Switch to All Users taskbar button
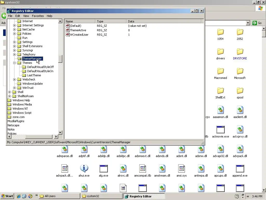This screenshot has width=266, height=200. (59, 196)
